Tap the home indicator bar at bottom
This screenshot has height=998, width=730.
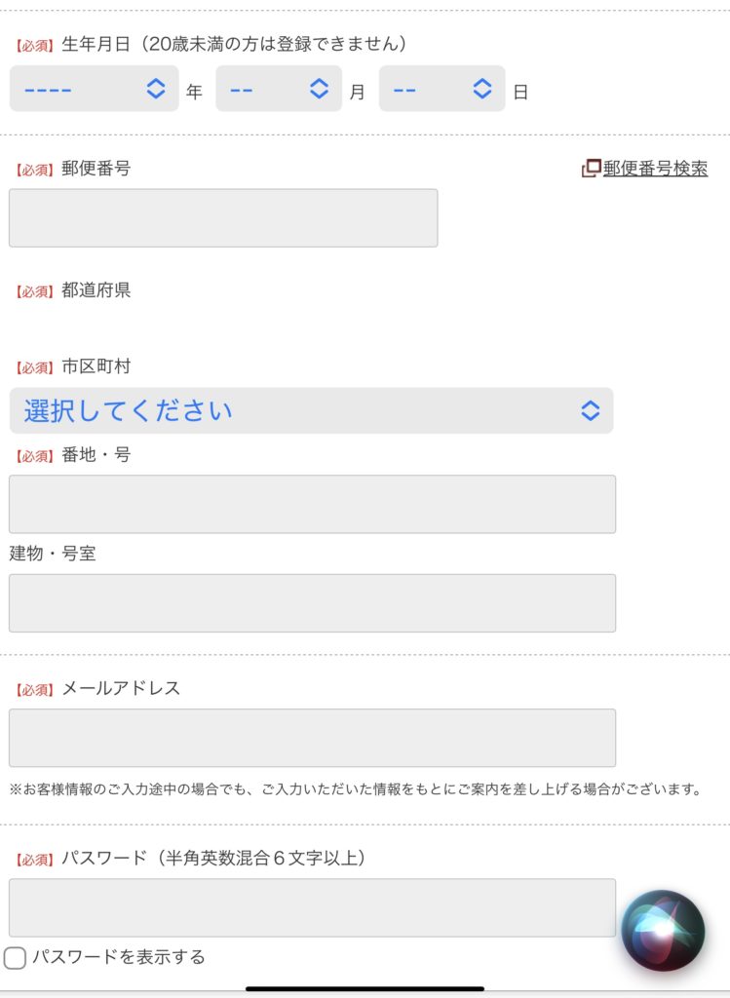pyautogui.click(x=365, y=988)
